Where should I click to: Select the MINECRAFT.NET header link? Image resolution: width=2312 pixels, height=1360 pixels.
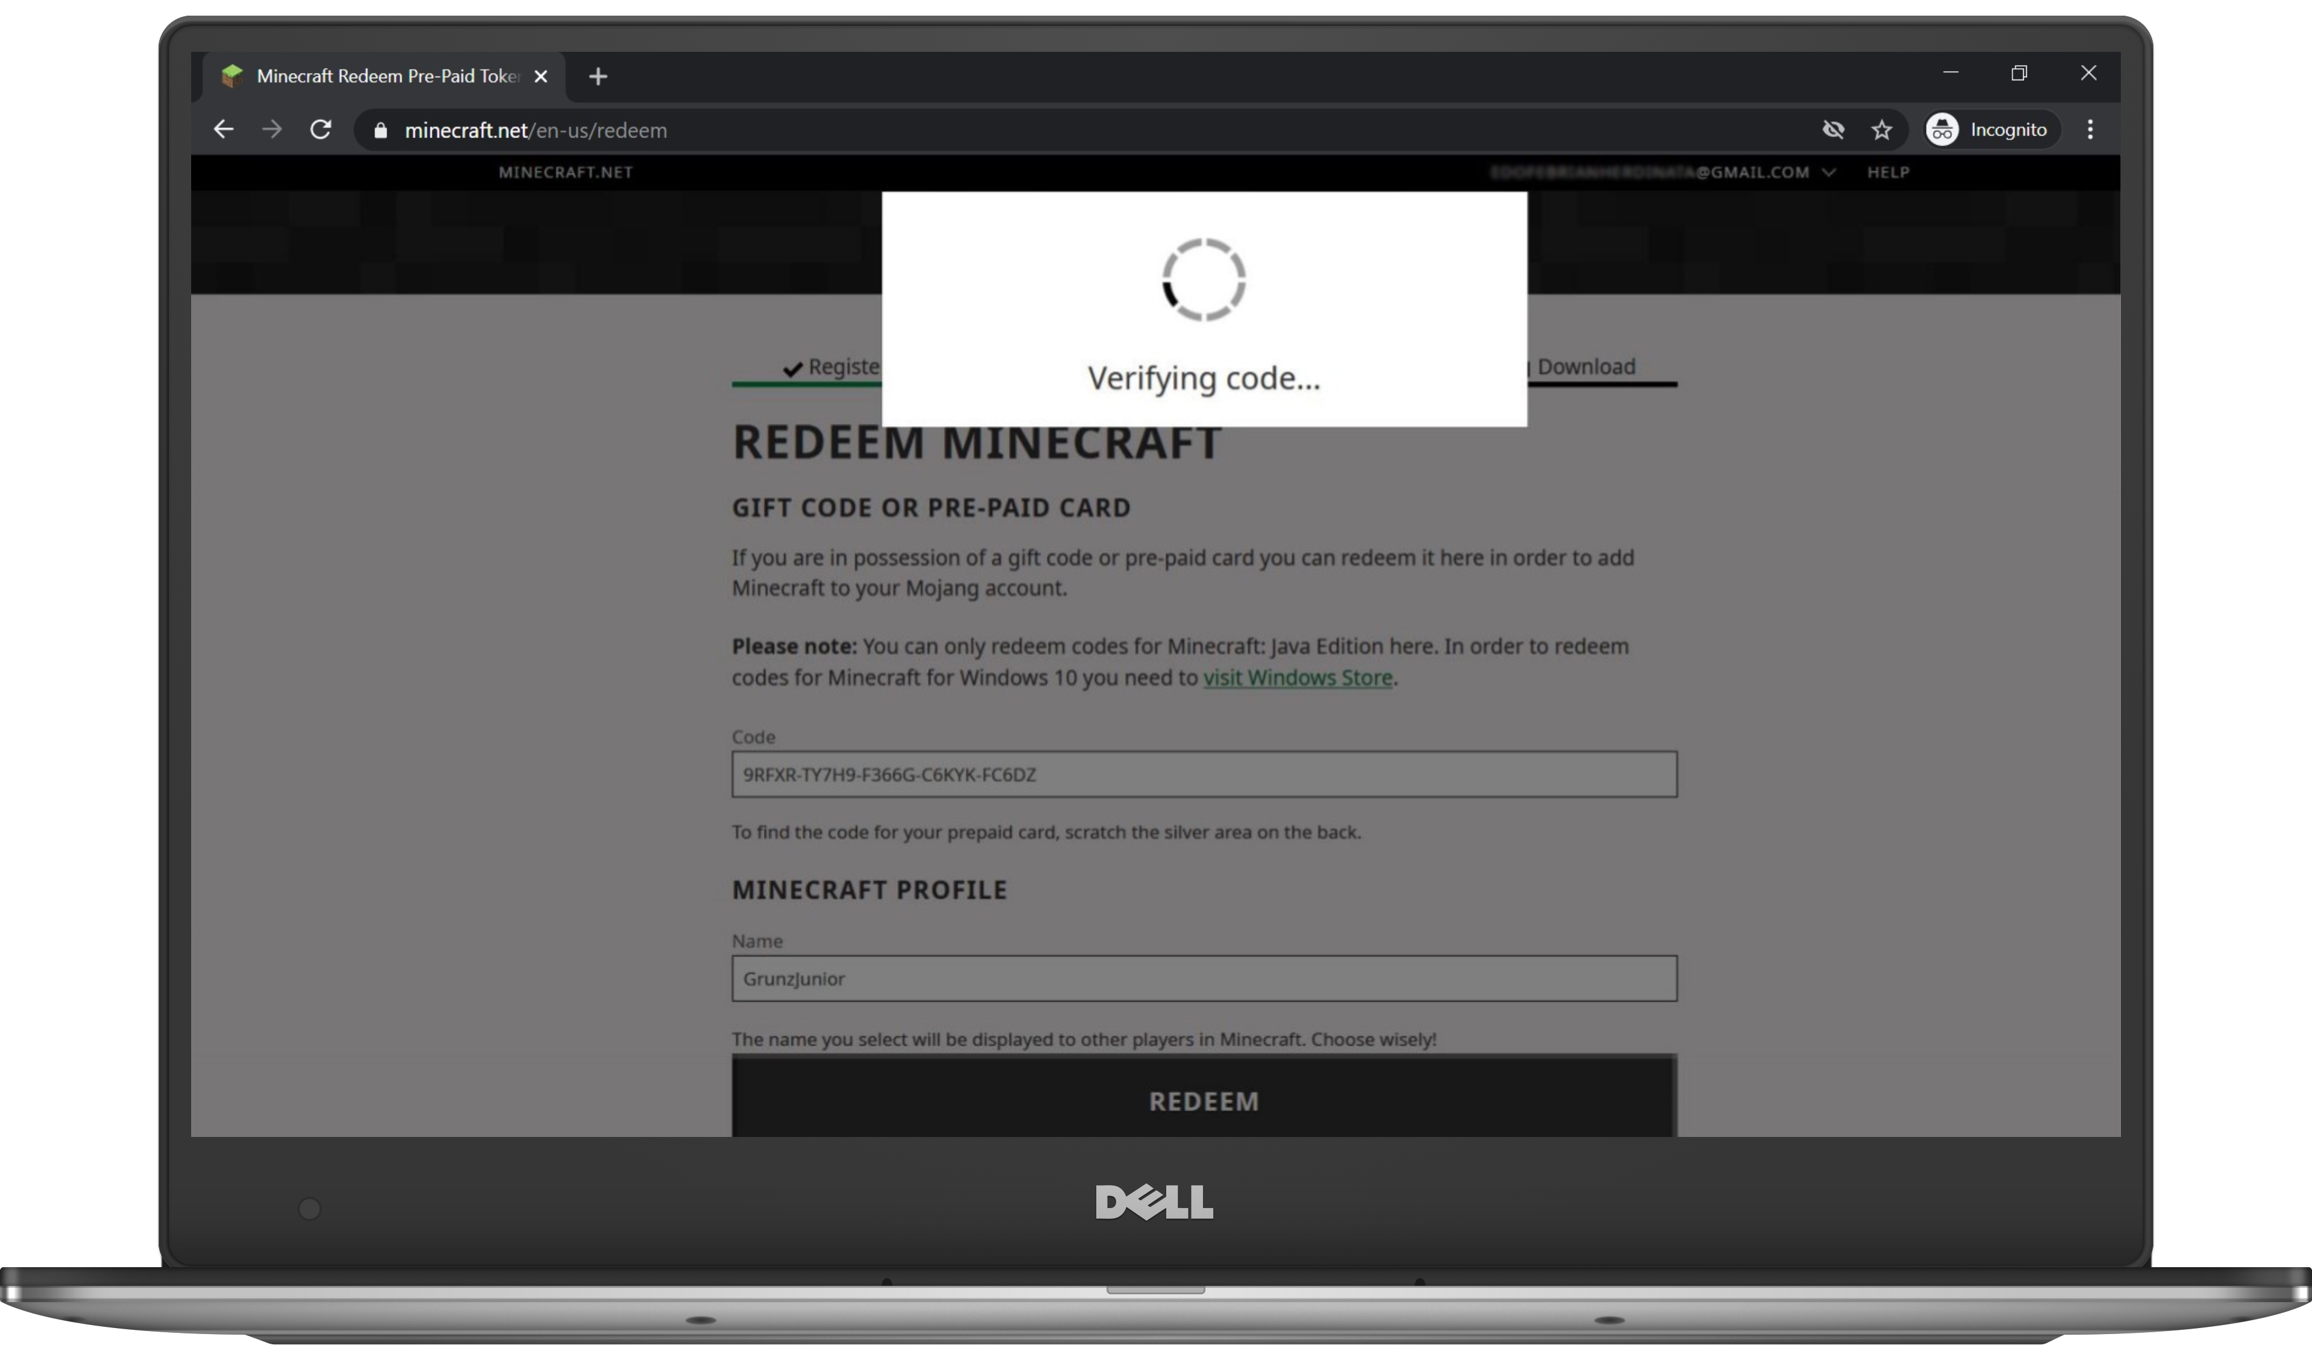pyautogui.click(x=565, y=171)
